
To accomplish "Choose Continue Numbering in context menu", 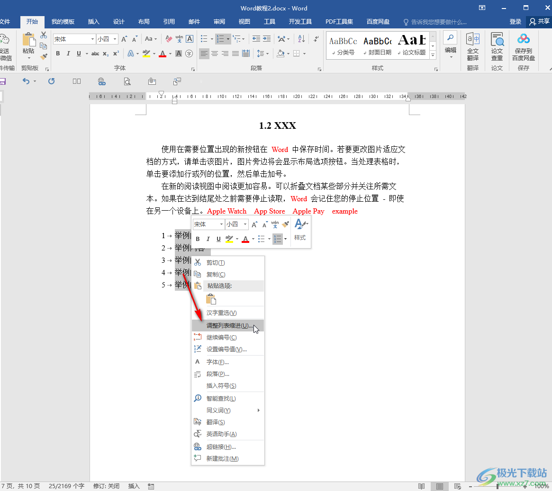I will point(228,338).
